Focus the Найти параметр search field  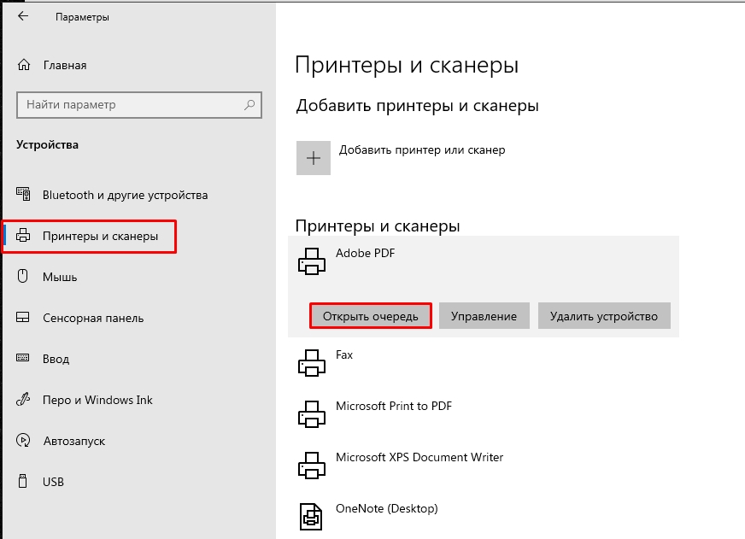(139, 105)
